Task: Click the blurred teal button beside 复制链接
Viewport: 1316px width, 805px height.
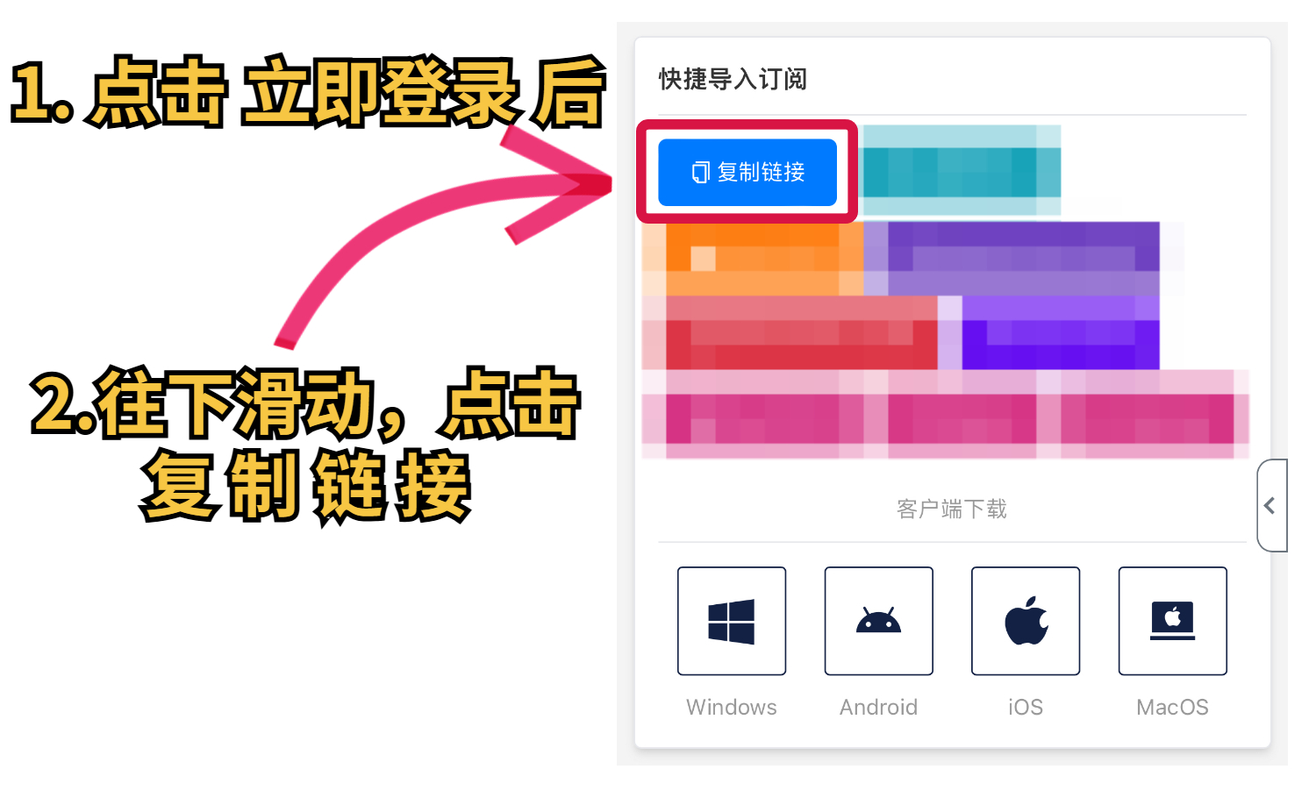Action: click(962, 172)
